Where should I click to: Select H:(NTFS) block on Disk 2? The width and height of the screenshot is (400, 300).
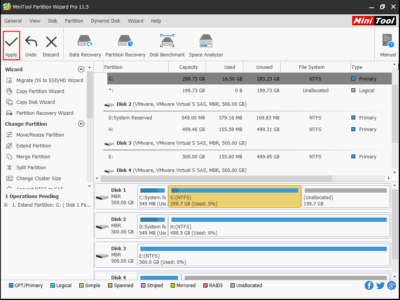point(279,226)
